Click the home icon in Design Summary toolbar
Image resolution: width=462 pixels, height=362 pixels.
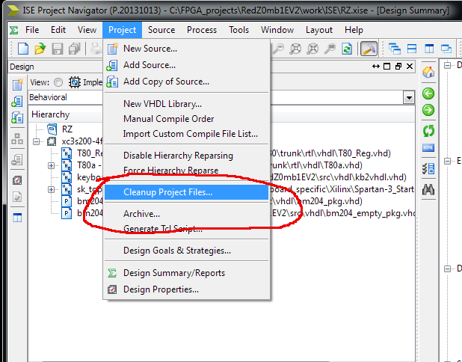tap(428, 73)
